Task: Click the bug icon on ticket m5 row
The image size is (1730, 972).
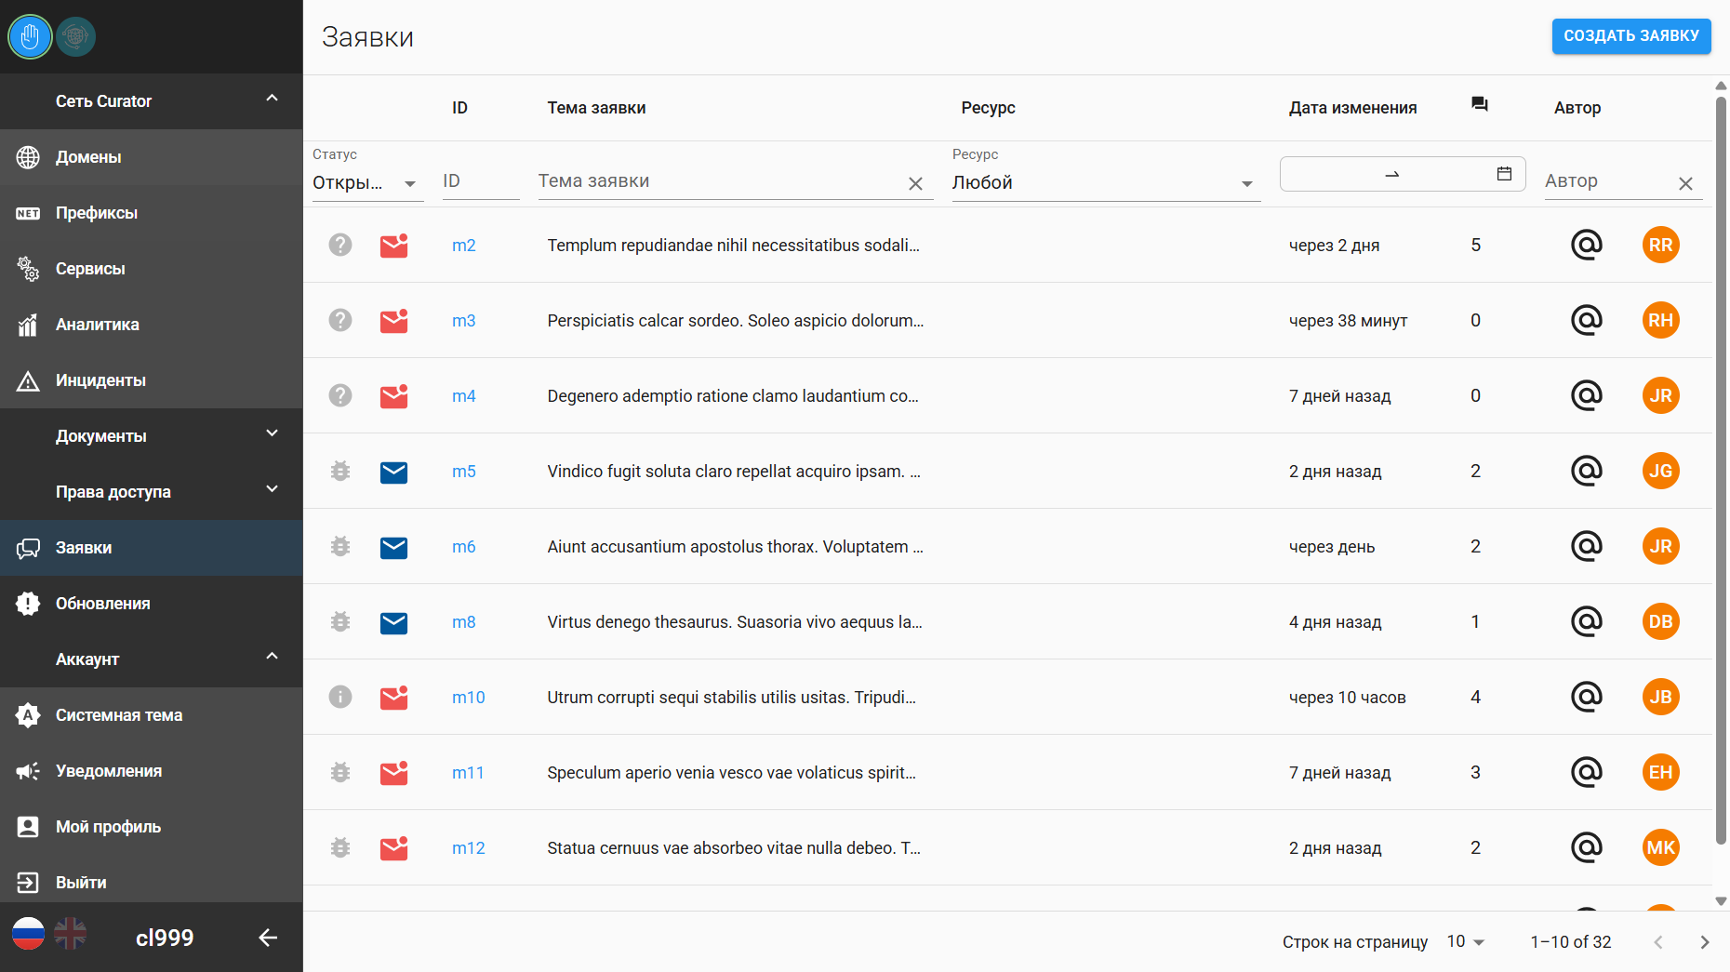Action: click(340, 472)
